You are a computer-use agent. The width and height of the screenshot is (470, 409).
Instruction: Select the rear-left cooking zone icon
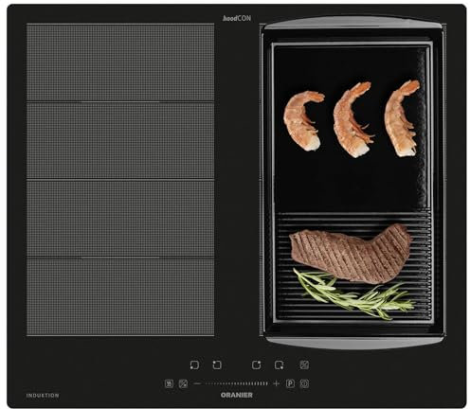tap(217, 365)
